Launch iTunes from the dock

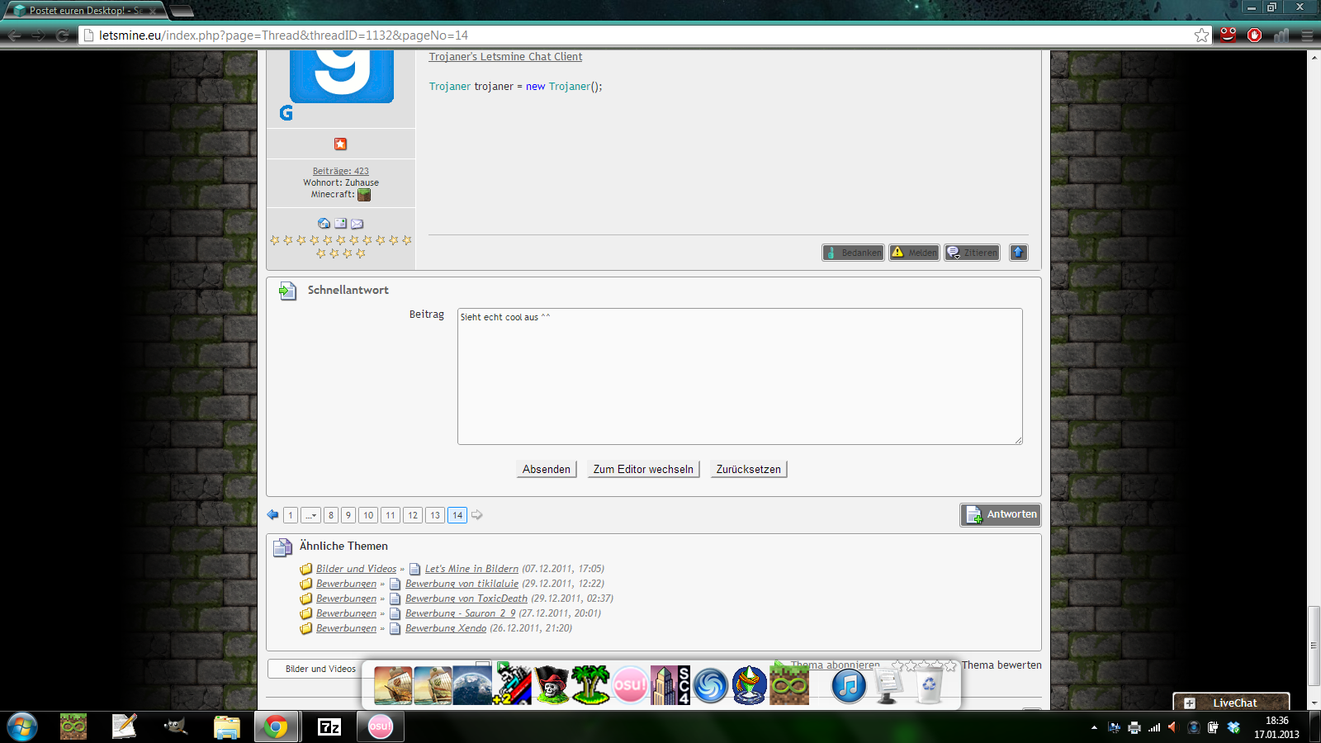[848, 685]
